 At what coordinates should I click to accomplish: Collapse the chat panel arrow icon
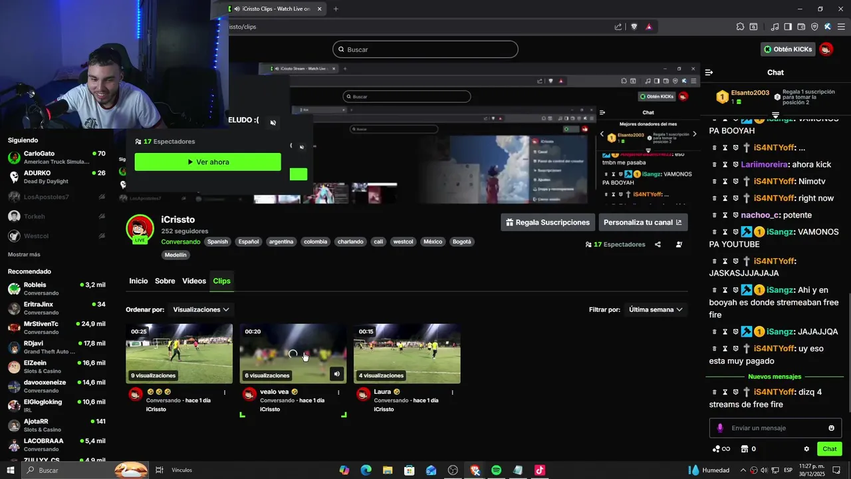709,73
